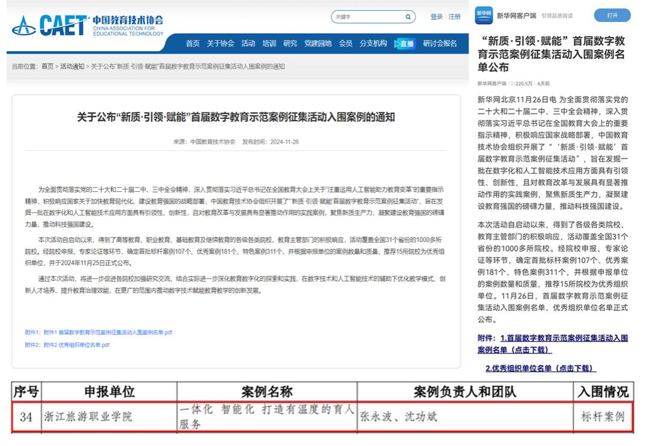Viewport: 645px width, 446px height.
Task: Click the article title 关于公布…入围案例的通知
Action: click(x=236, y=117)
